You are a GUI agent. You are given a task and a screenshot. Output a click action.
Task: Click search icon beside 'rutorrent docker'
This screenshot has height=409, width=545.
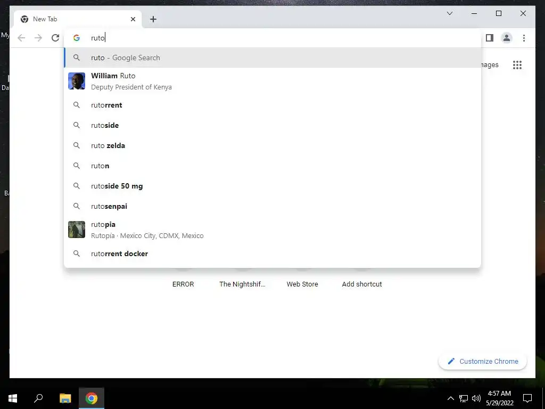77,253
